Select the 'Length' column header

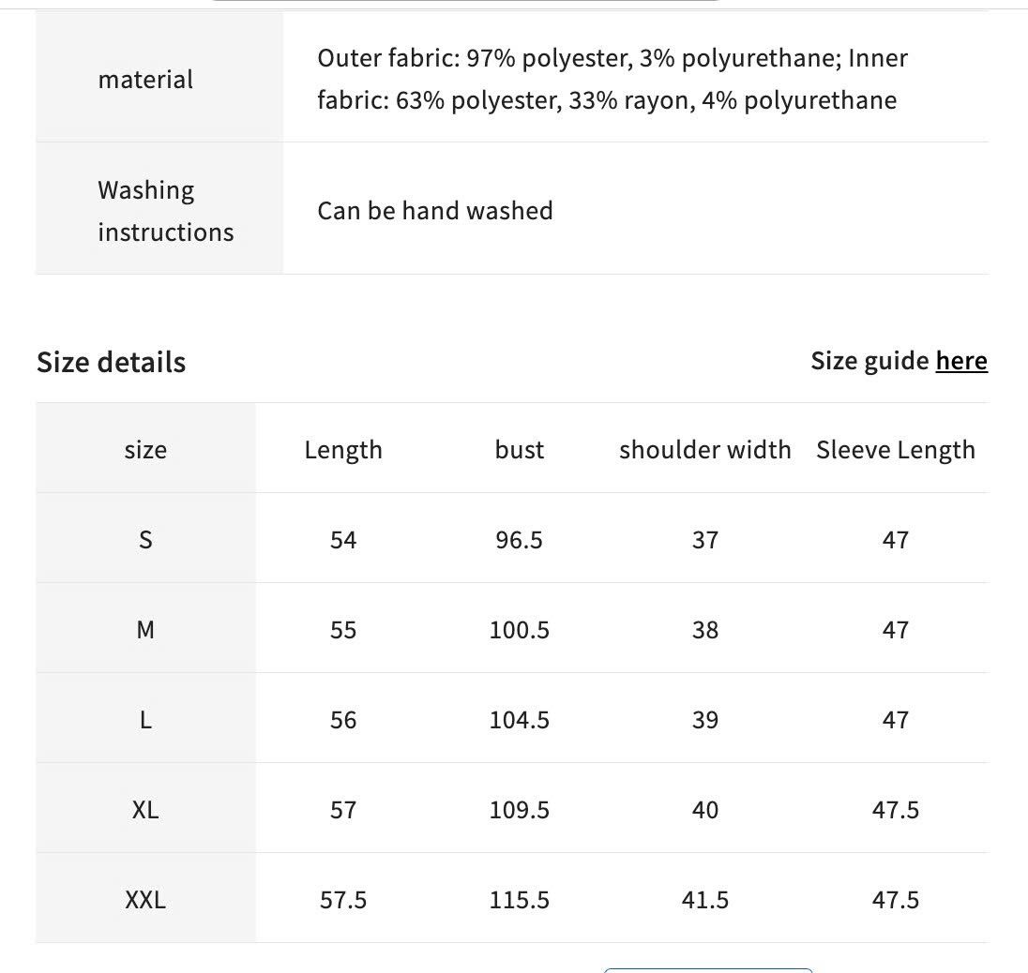pos(343,450)
